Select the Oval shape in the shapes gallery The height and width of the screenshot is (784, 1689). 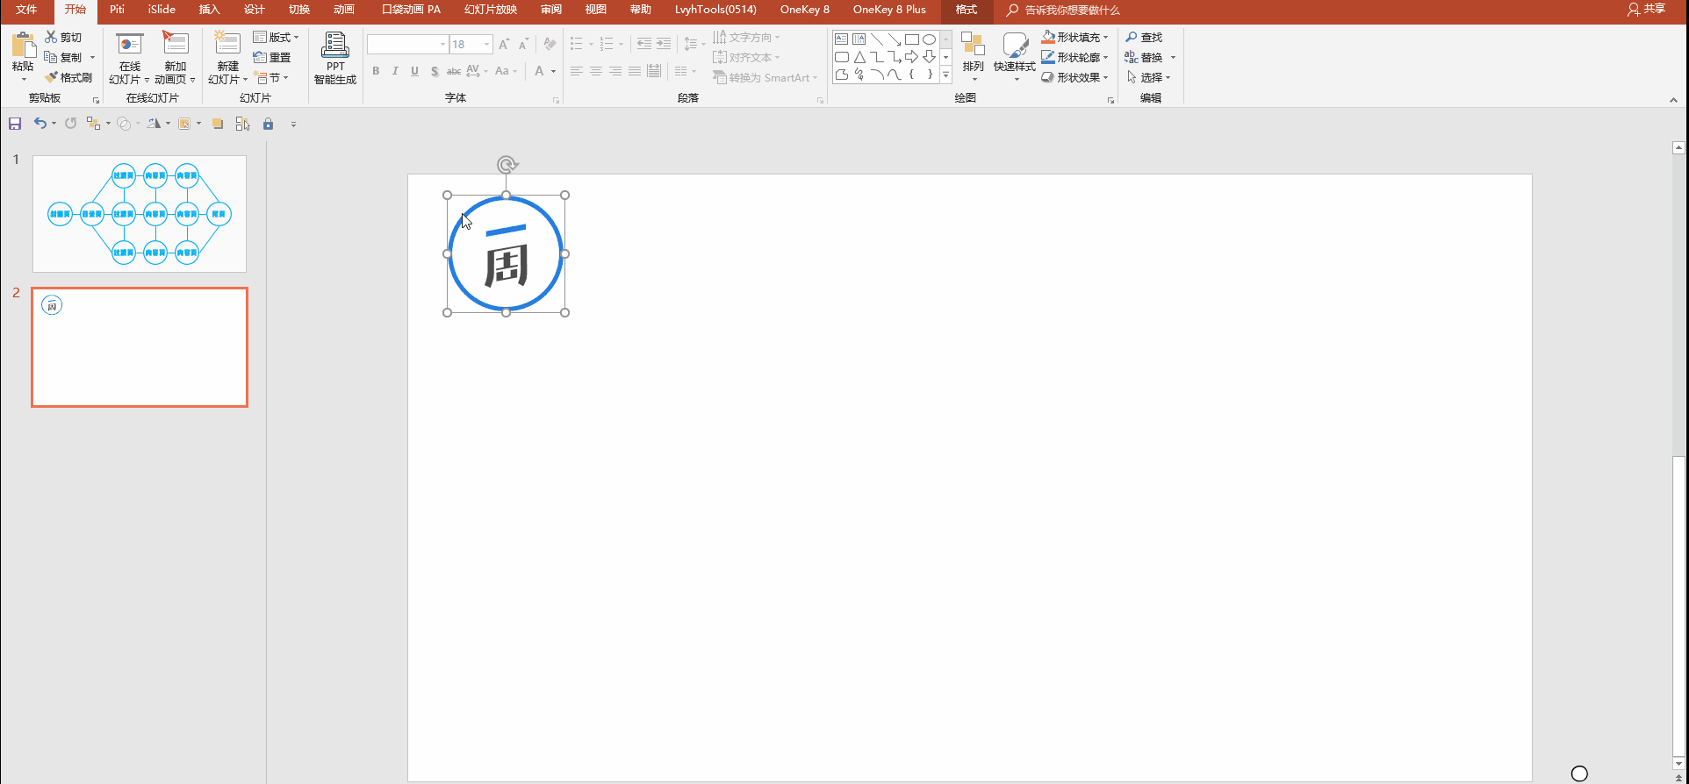pos(930,39)
